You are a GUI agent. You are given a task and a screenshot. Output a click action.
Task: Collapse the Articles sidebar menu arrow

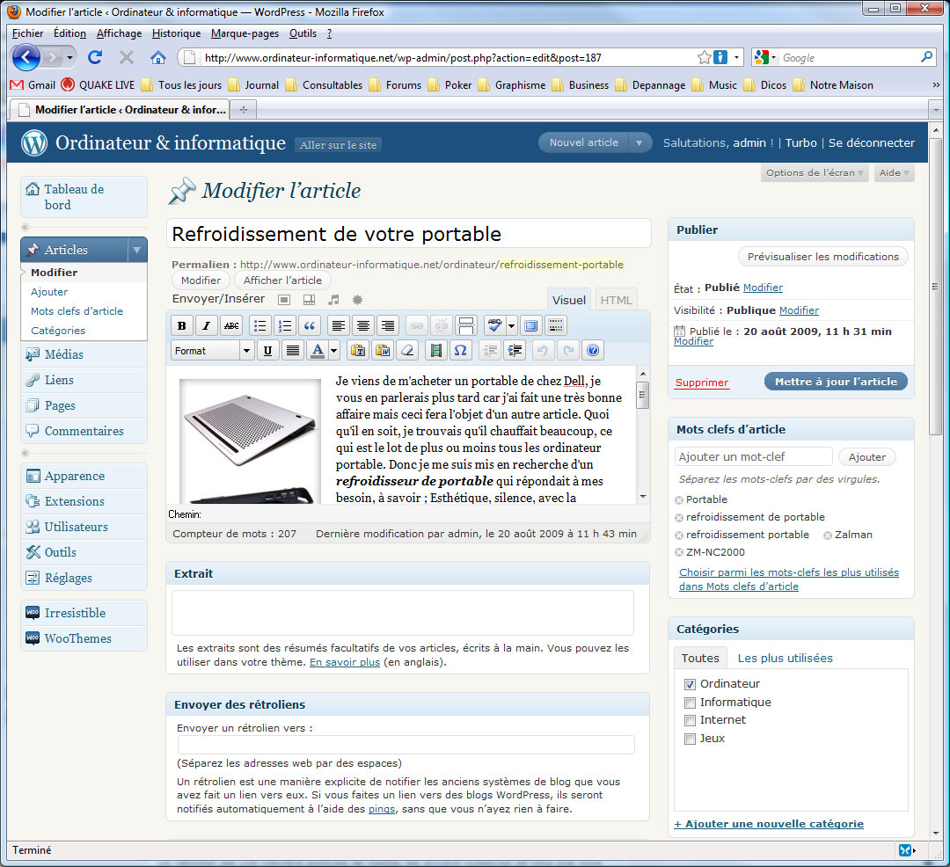[x=137, y=250]
